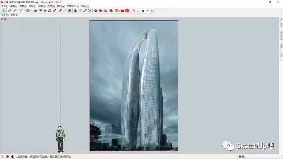Open the File (文件) menu
The image size is (283, 159).
(4, 6)
